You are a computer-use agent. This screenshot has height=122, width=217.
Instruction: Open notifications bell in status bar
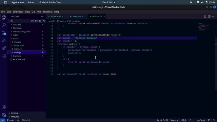[214, 120]
